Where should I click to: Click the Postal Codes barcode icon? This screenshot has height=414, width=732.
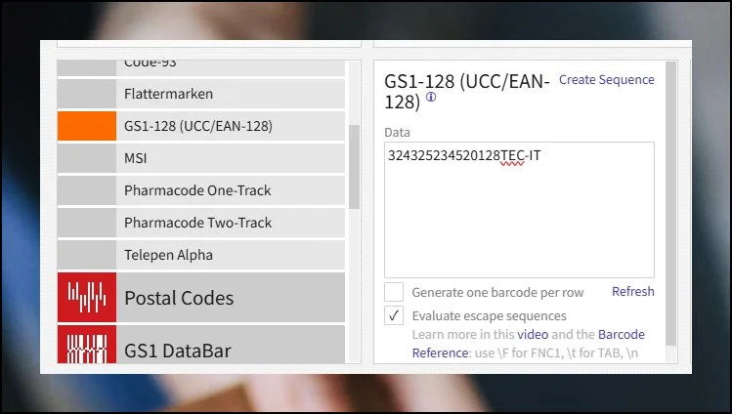[84, 297]
